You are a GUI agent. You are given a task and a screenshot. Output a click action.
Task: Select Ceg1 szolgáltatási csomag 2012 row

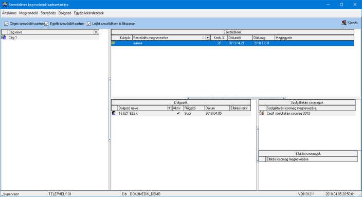[x=307, y=113]
